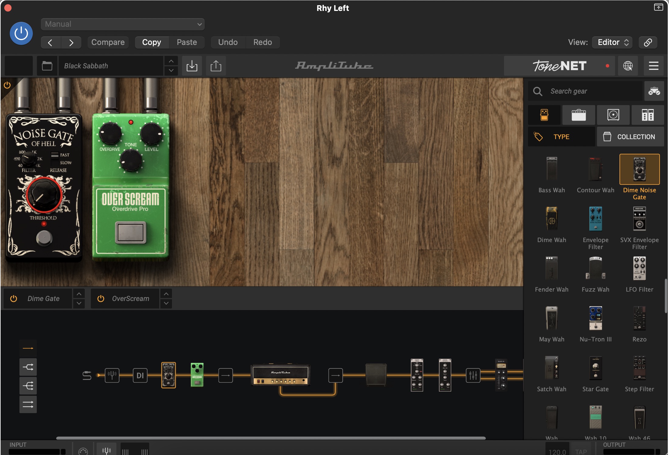Image resolution: width=669 pixels, height=455 pixels.
Task: Click the Redo button
Action: [x=263, y=42]
